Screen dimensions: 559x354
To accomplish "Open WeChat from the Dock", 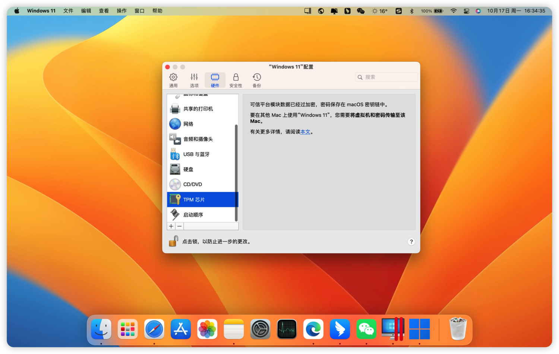I will coord(366,329).
